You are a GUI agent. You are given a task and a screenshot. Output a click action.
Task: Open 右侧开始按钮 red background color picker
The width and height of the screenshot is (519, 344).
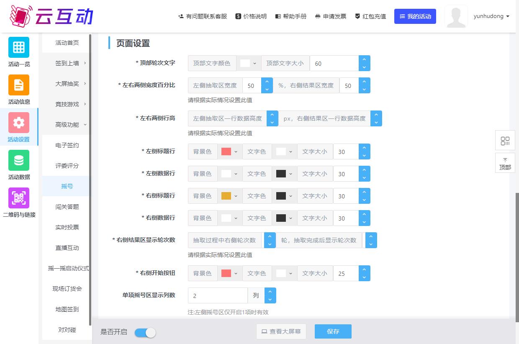tap(229, 273)
